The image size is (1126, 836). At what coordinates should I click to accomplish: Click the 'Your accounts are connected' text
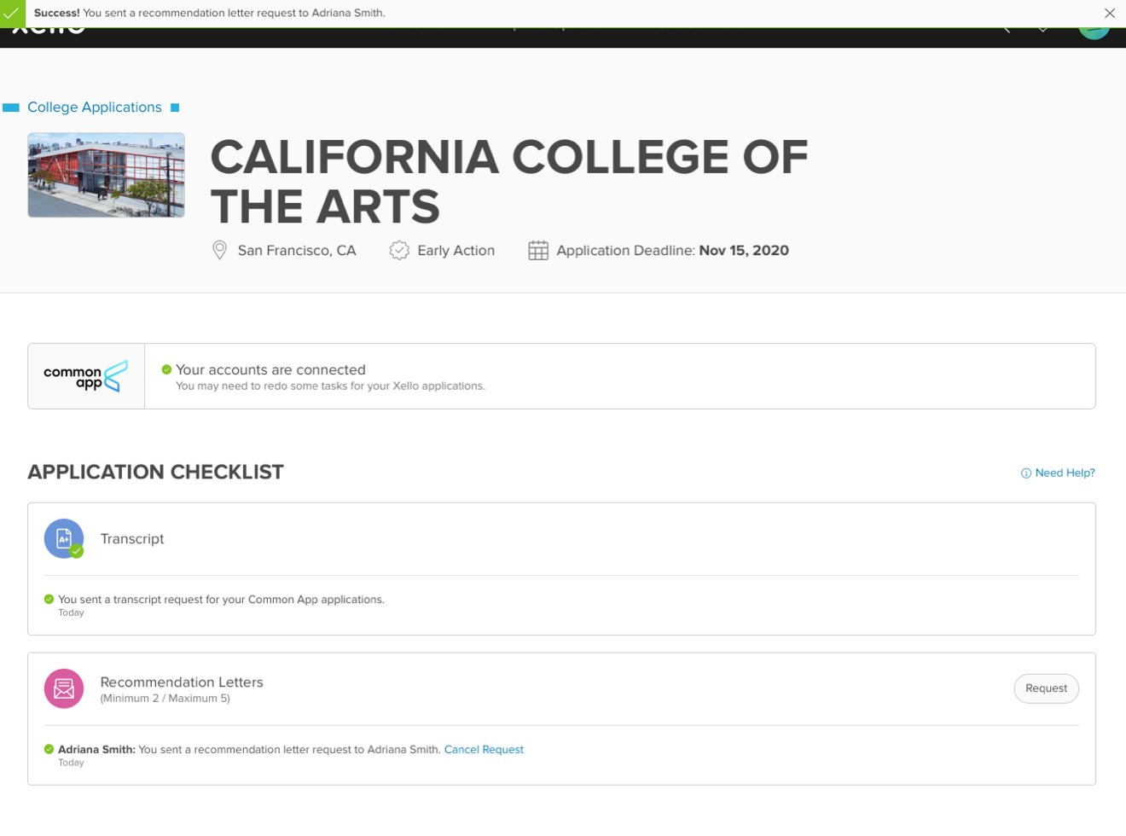coord(270,369)
